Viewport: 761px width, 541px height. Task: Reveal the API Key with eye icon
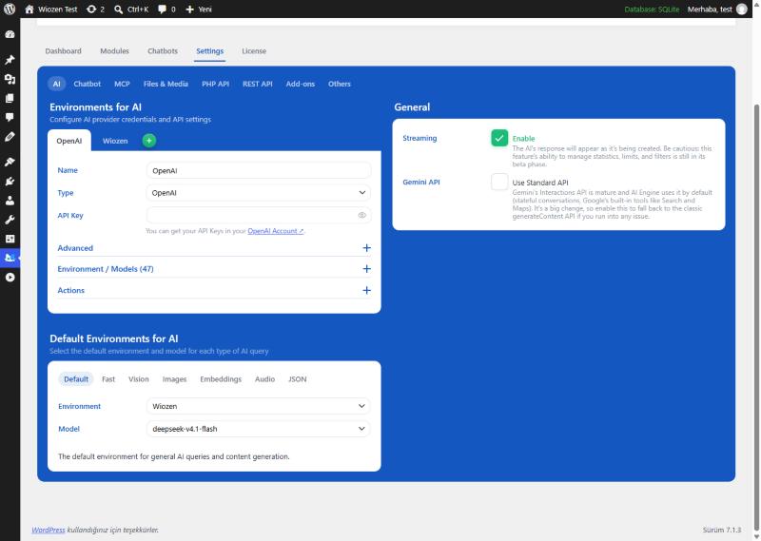(362, 215)
